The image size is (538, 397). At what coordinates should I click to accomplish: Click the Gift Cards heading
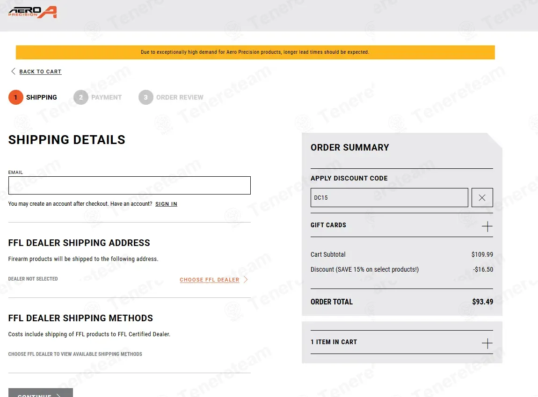[x=328, y=225]
